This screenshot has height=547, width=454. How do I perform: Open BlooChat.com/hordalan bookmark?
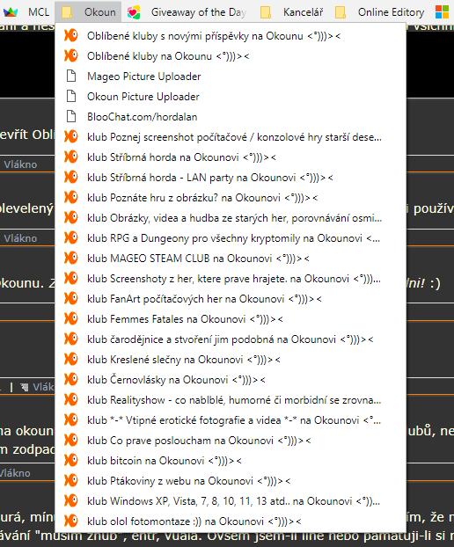231,117
